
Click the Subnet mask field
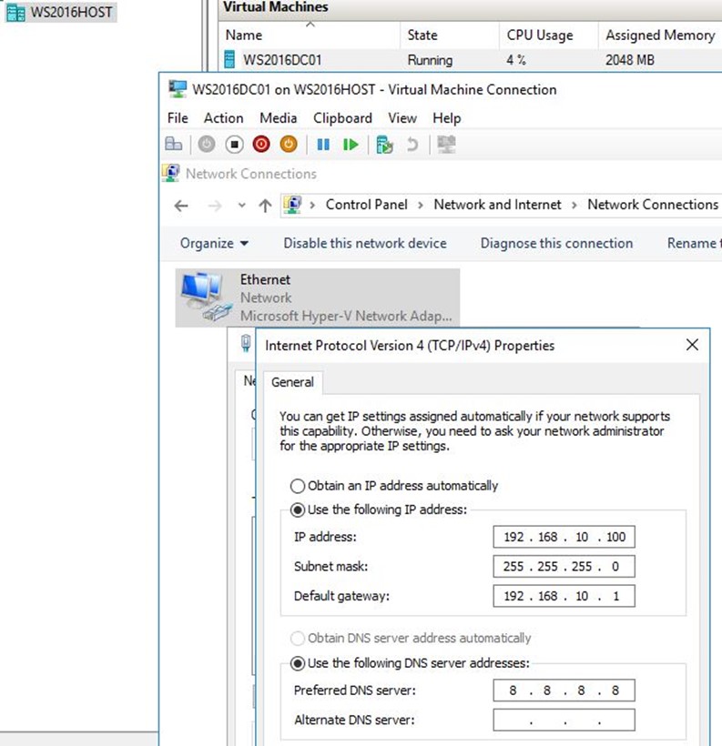[x=564, y=567]
